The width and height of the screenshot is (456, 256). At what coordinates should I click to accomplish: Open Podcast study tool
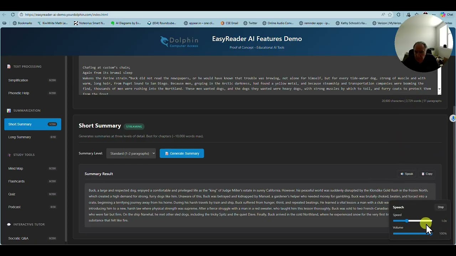click(x=32, y=207)
